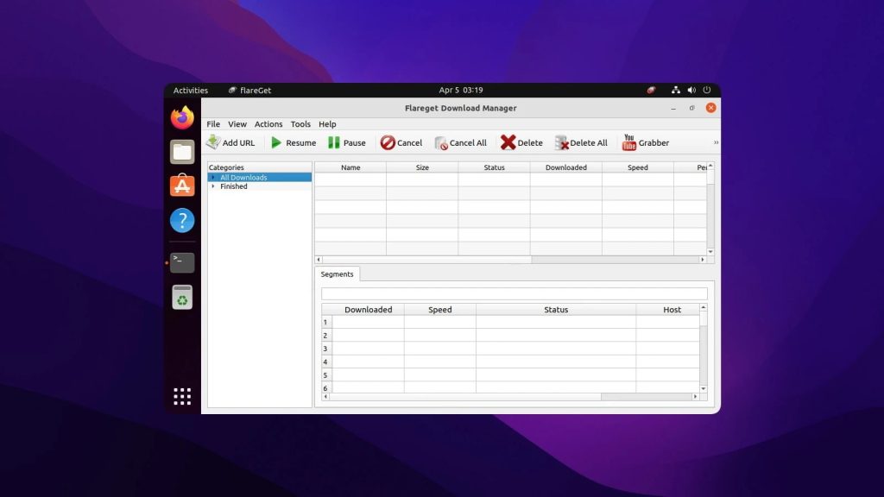This screenshot has height=497, width=884.
Task: Expand the All Downloads category arrow
Action: point(213,178)
